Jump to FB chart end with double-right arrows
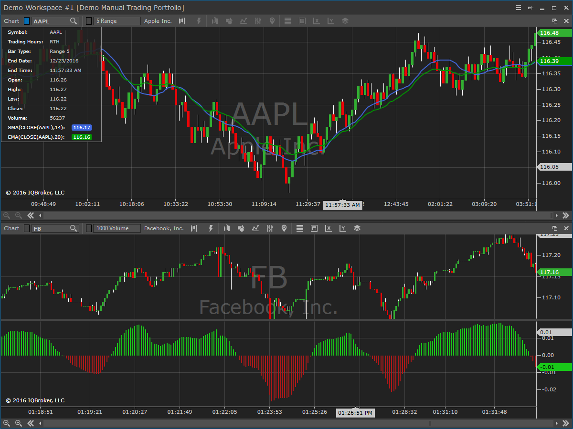The image size is (573, 429). (x=566, y=423)
